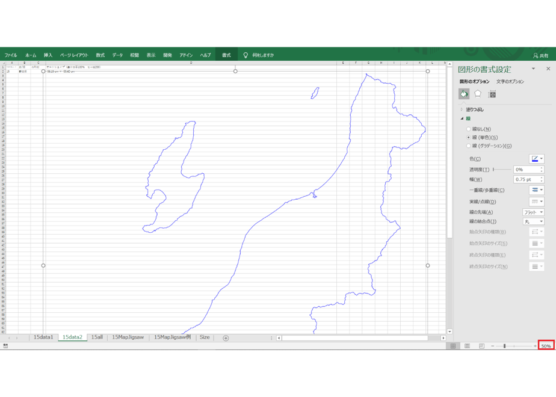Screen dimensions: 556x397
Task: Click the top-center shape selection handle
Action: point(235,71)
